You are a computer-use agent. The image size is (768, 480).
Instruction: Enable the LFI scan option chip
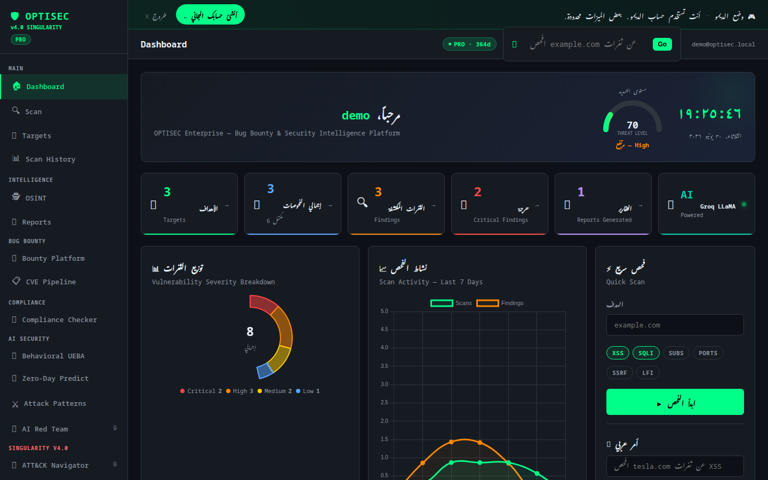pos(648,373)
